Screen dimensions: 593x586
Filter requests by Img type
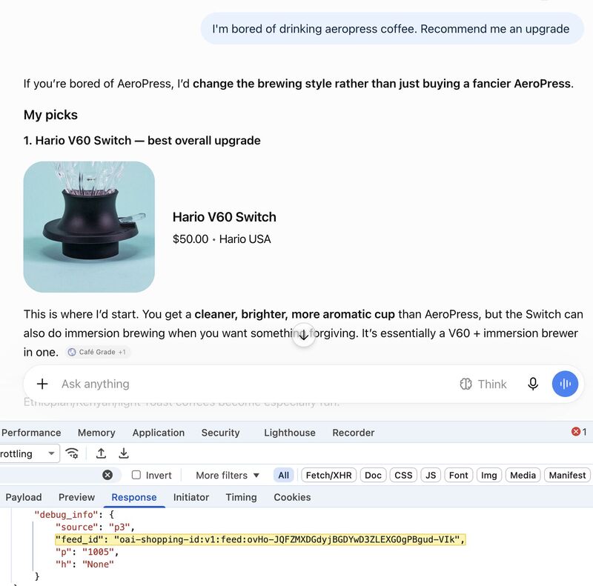point(488,475)
